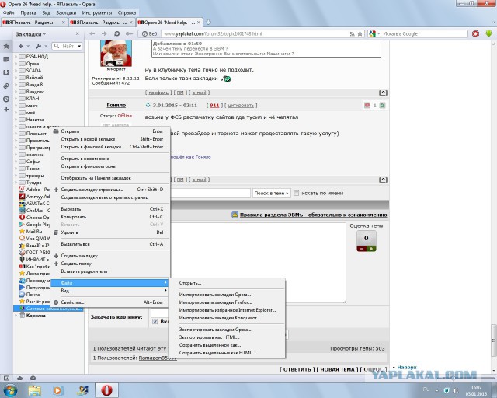The image size is (497, 398).
Task: Select 'Экспортировать как HTML...' submenu item
Action: (x=227, y=337)
